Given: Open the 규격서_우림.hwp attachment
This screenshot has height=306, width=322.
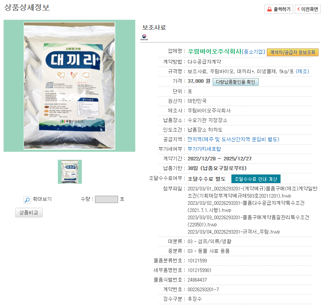Looking at the screenshot, I should pos(234,232).
